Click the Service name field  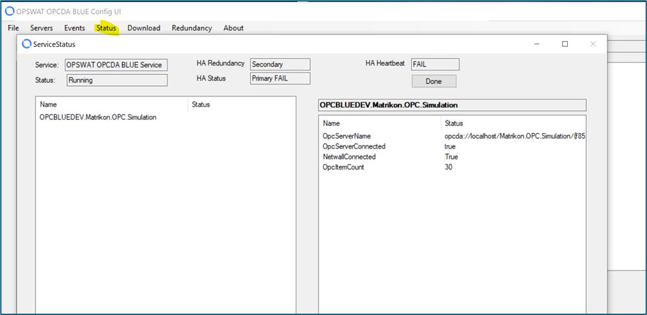(116, 65)
